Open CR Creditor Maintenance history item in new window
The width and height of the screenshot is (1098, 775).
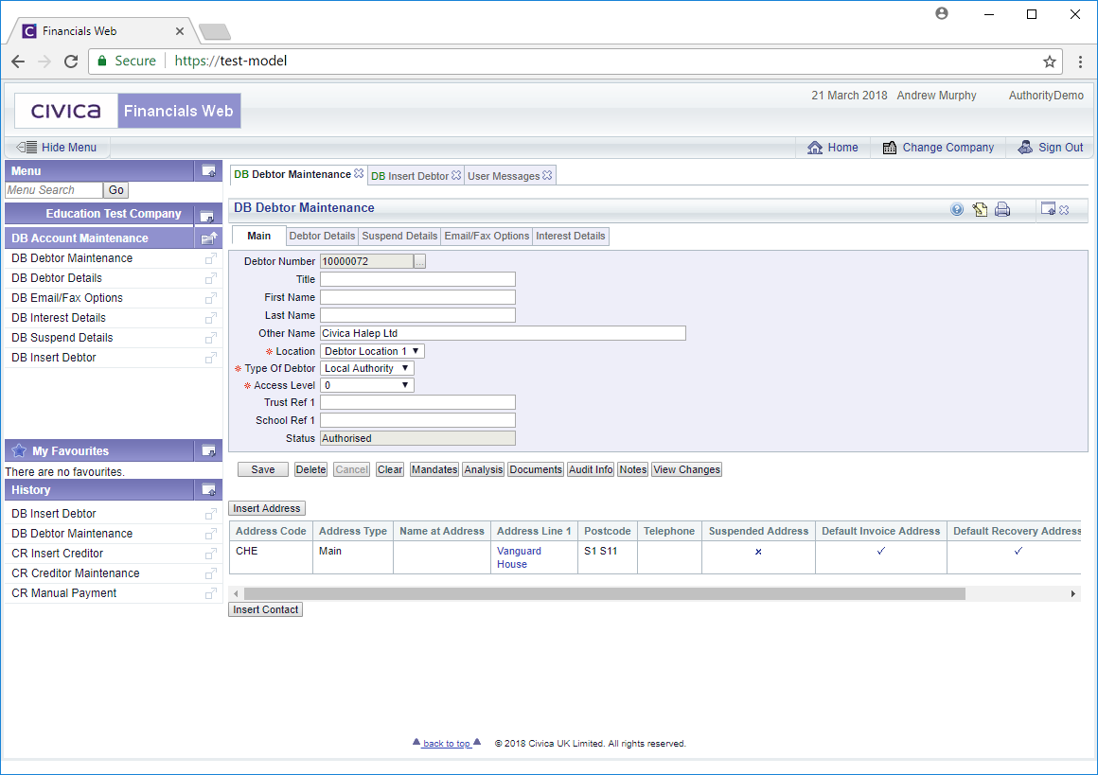coord(211,573)
